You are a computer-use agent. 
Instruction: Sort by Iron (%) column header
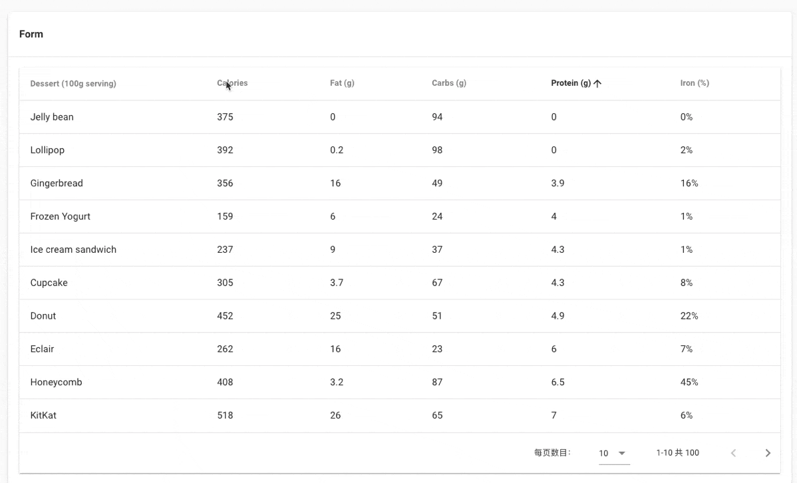pos(695,83)
